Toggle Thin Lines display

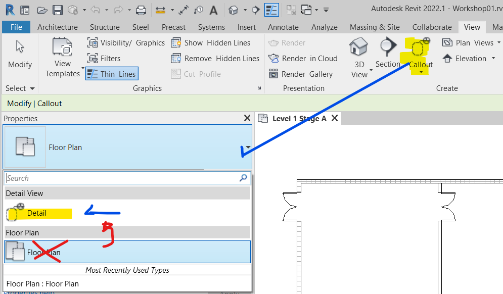pos(111,73)
